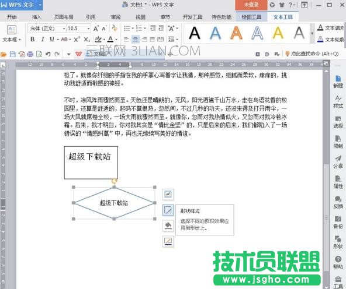
Task: Open the 视图 tab
Action: (x=140, y=17)
